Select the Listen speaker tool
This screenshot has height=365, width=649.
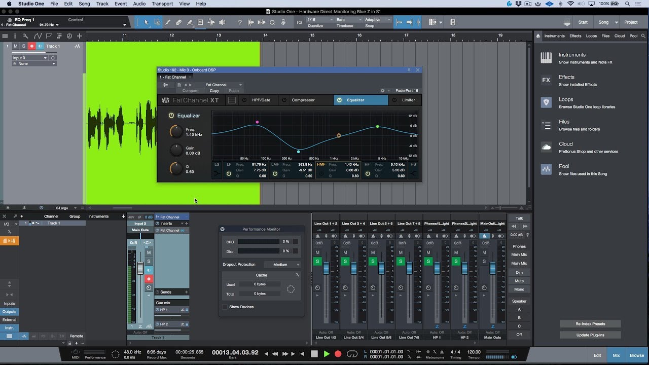click(x=222, y=22)
